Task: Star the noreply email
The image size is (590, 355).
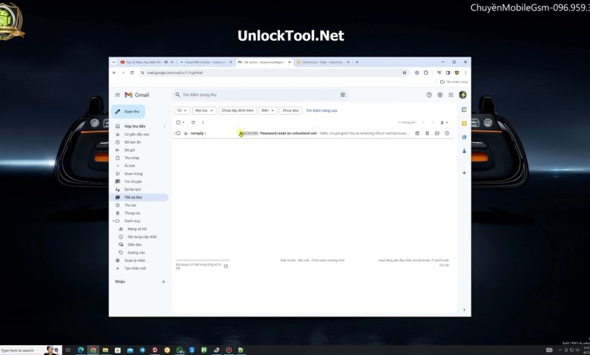Action: [x=185, y=133]
